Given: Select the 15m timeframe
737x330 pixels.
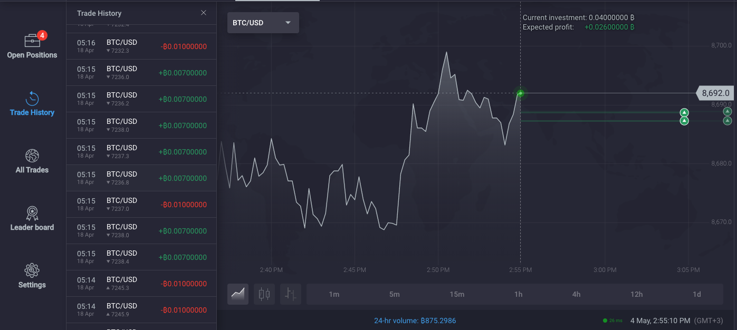Looking at the screenshot, I should click(457, 294).
